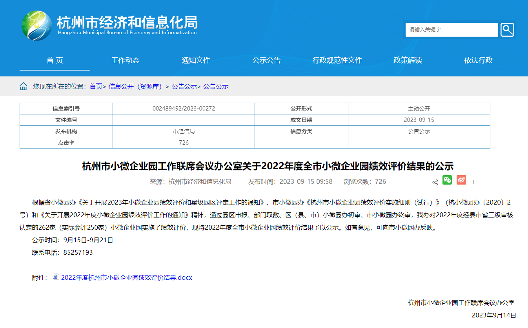528x328 pixels.
Task: Click the bureau globe logo
Action: [36, 26]
